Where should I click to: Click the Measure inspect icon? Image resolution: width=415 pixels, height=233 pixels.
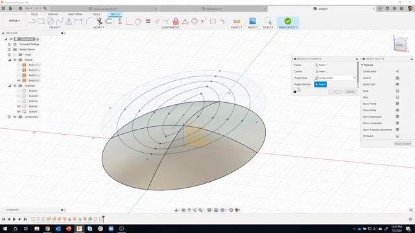coord(236,21)
